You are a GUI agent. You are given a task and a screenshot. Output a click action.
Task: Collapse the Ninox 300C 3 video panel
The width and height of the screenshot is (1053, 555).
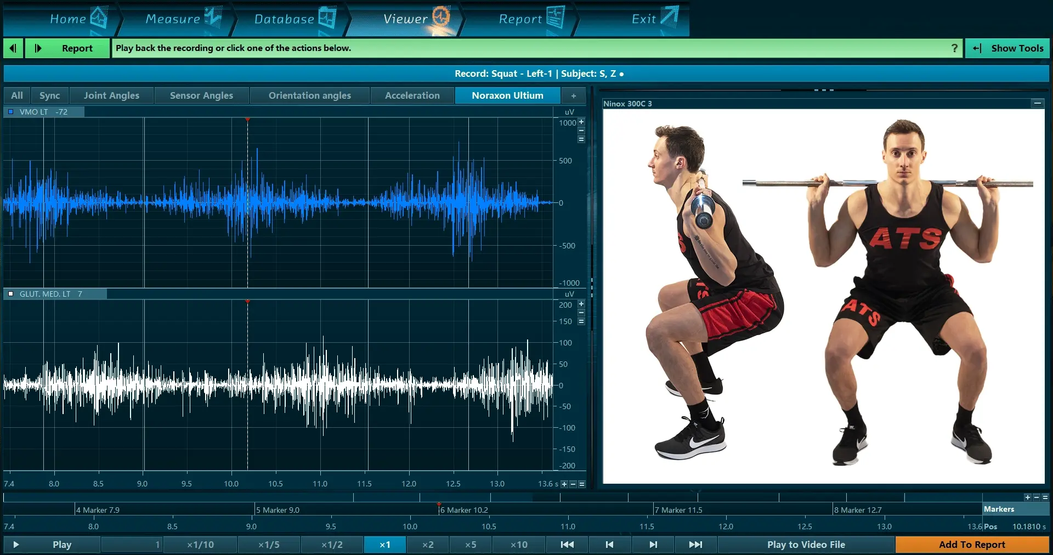(x=1037, y=103)
